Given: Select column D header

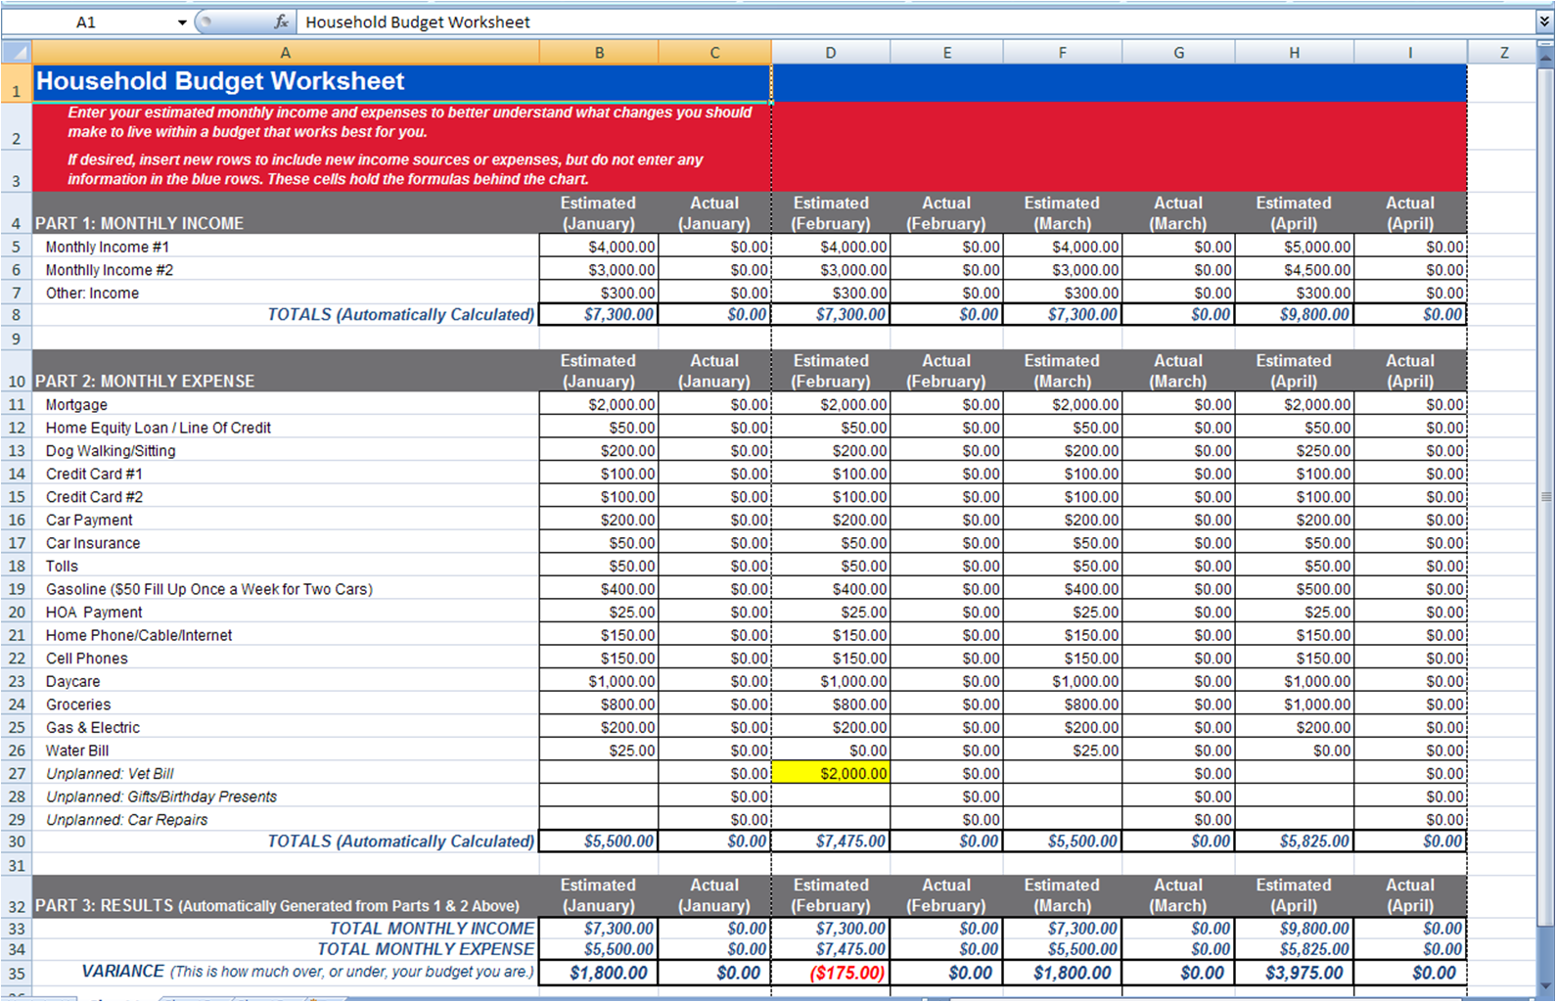Looking at the screenshot, I should coord(831,52).
